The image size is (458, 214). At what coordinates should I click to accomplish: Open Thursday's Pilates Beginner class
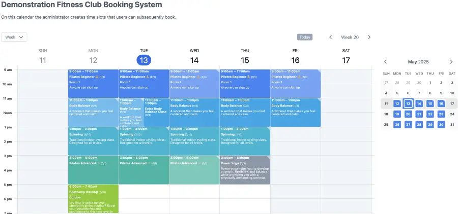(x=245, y=84)
